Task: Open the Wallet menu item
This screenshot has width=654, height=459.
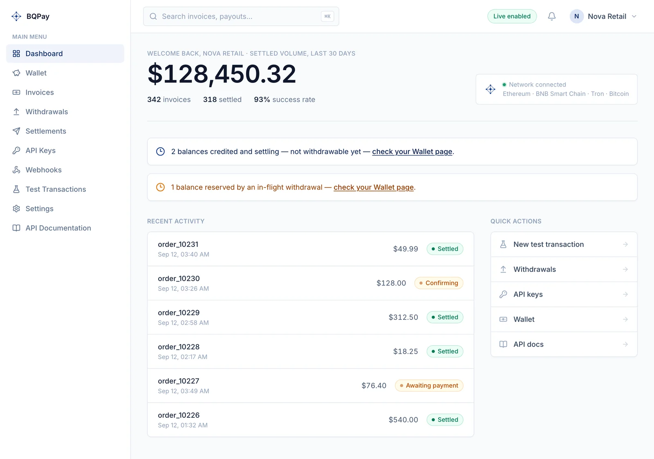Action: click(65, 73)
